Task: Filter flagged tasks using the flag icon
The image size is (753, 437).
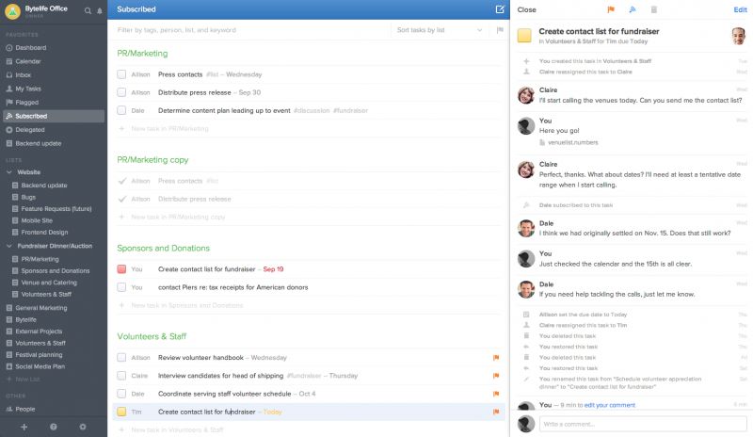Action: click(500, 30)
